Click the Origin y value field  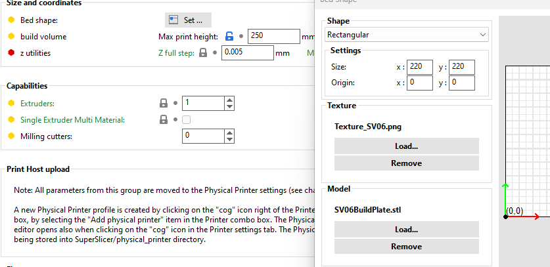click(462, 83)
